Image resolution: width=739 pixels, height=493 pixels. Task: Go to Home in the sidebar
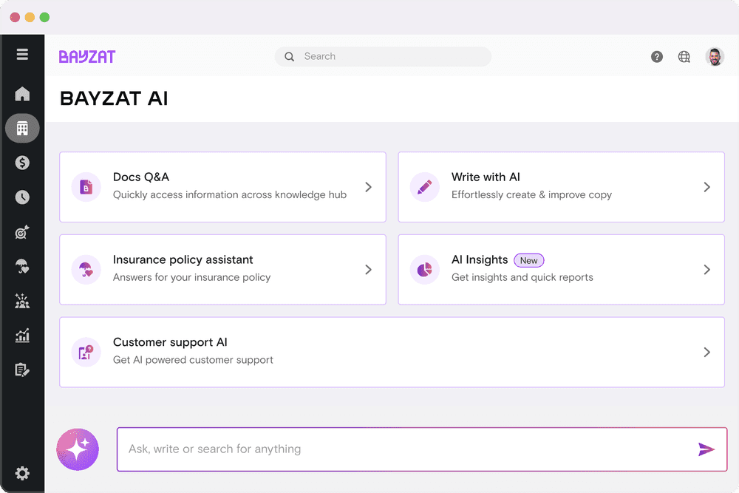[22, 94]
